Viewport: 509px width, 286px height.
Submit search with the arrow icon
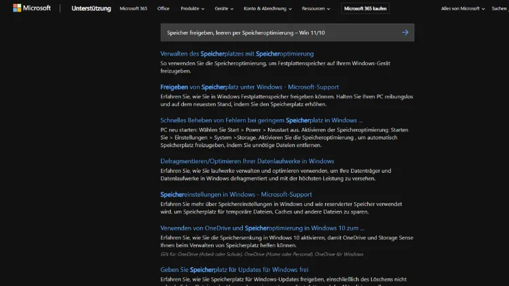pyautogui.click(x=404, y=33)
